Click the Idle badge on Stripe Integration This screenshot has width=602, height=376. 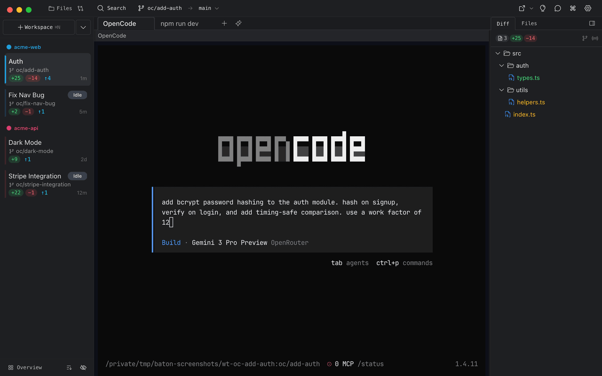[78, 176]
